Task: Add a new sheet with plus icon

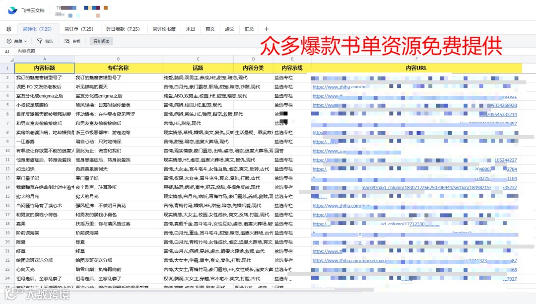Action: [x=267, y=29]
